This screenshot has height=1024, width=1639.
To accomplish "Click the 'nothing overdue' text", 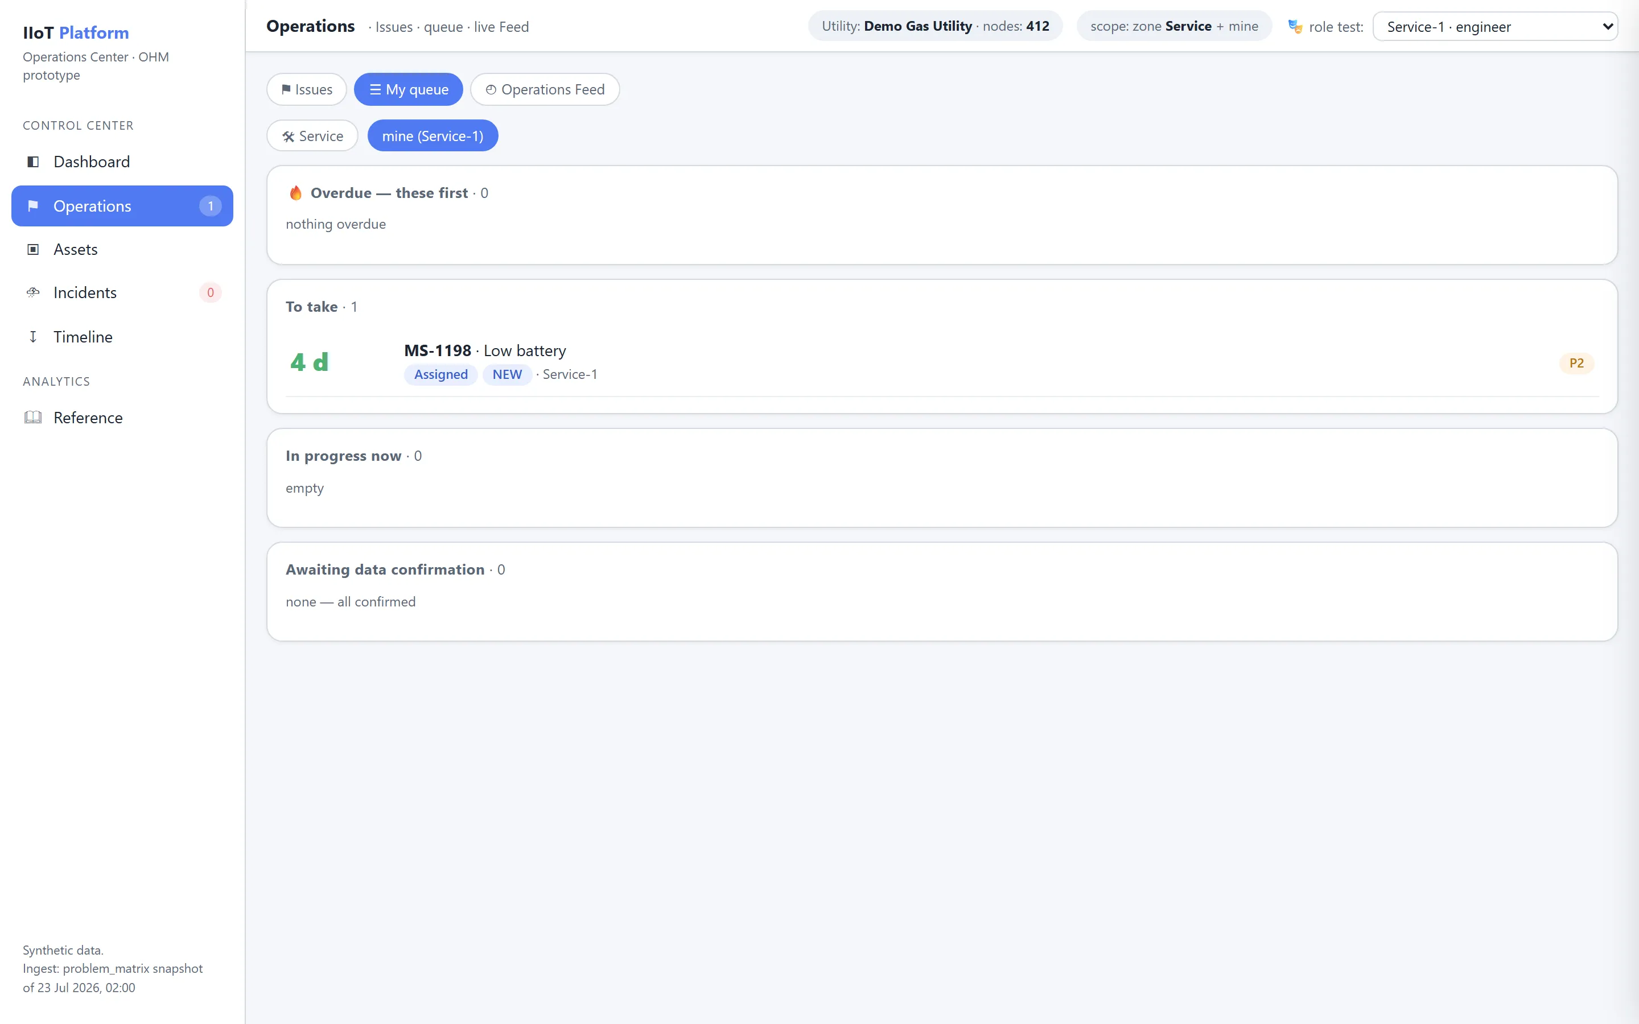I will point(336,224).
